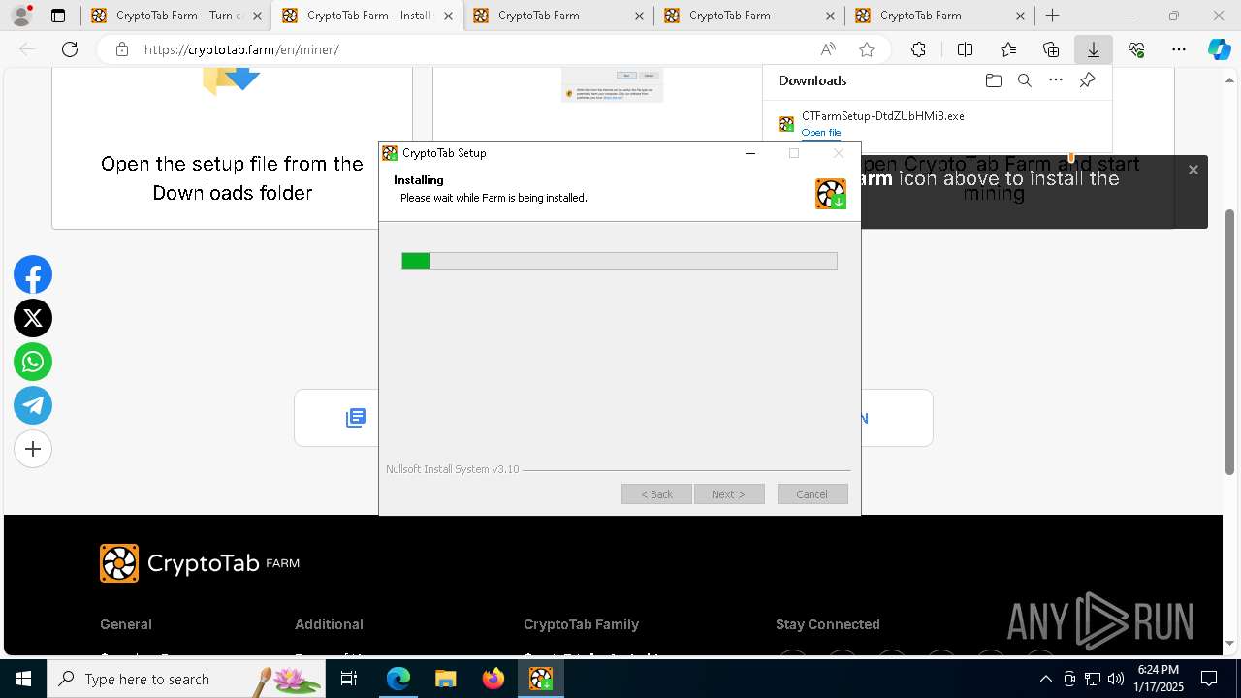Close the third CryptoTab Farm tab
1241x698 pixels.
pos(639,16)
